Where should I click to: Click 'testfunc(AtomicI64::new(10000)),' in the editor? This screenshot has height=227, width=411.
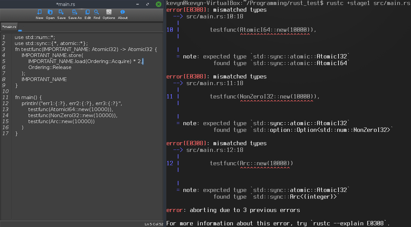coord(71,109)
